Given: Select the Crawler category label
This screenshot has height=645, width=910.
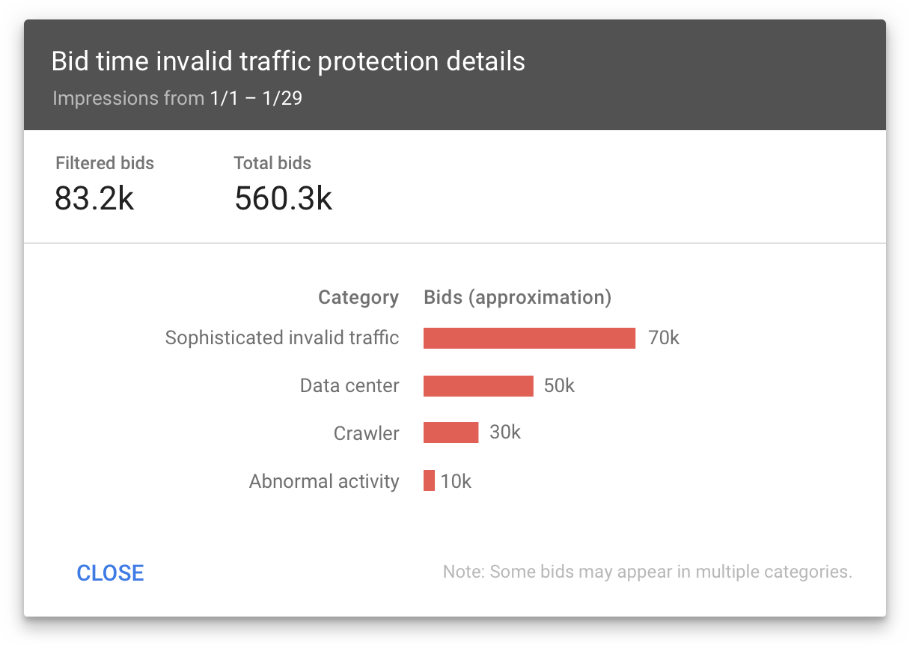Looking at the screenshot, I should [x=367, y=433].
